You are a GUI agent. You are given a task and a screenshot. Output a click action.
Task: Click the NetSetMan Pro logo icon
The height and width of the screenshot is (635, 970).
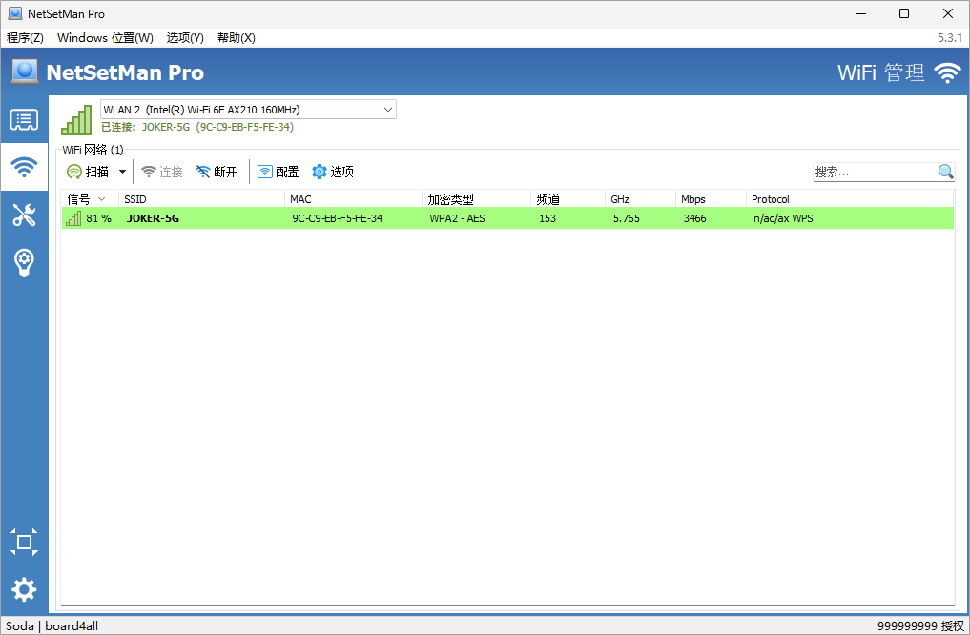point(24,72)
